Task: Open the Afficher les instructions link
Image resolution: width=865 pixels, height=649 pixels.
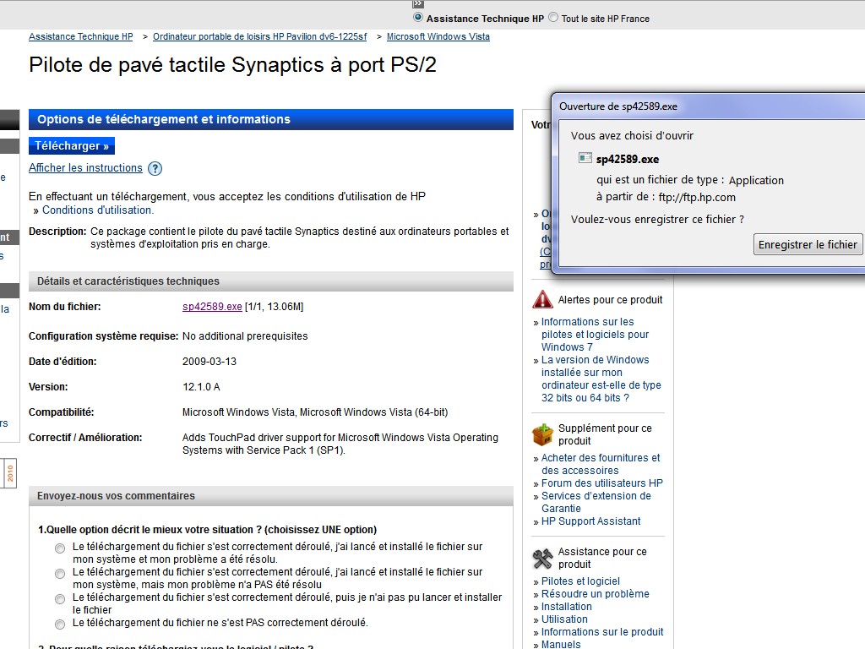Action: pos(85,168)
